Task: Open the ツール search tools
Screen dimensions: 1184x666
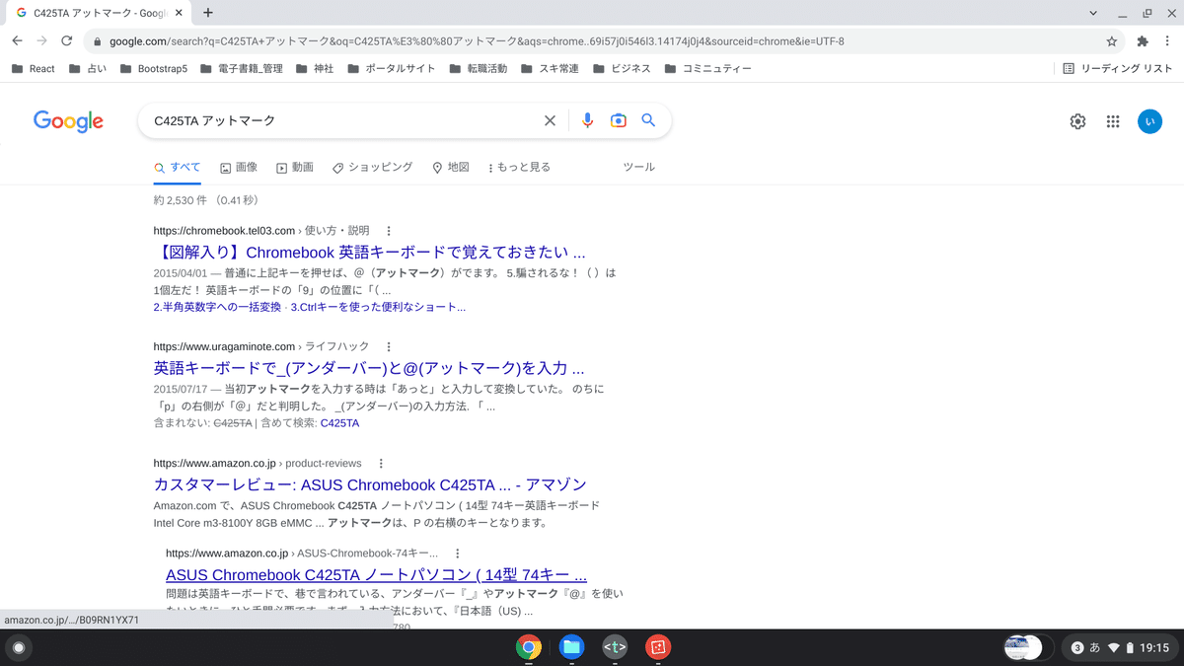Action: [638, 168]
